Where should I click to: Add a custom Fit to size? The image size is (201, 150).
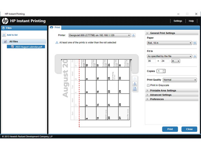pyautogui.click(x=195, y=56)
